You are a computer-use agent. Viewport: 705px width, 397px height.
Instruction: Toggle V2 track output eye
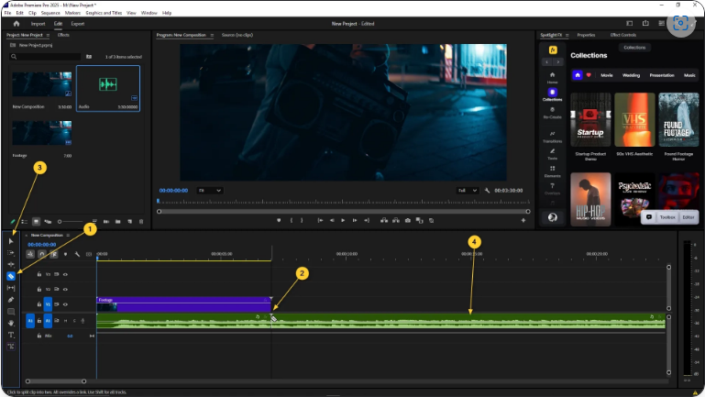point(65,289)
